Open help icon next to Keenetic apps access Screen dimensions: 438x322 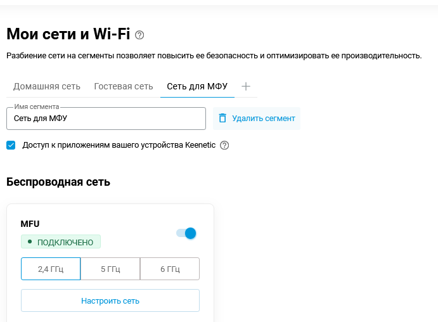click(224, 145)
